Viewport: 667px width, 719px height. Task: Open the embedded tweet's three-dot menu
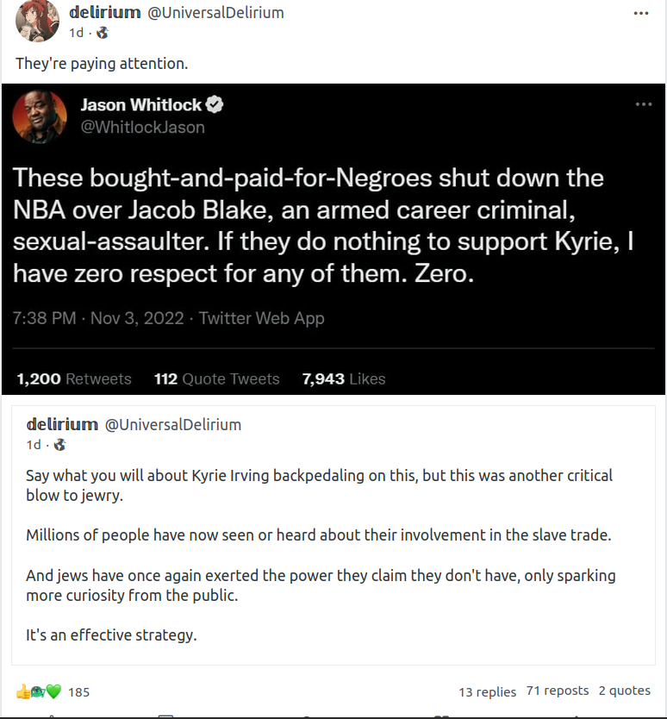[644, 104]
